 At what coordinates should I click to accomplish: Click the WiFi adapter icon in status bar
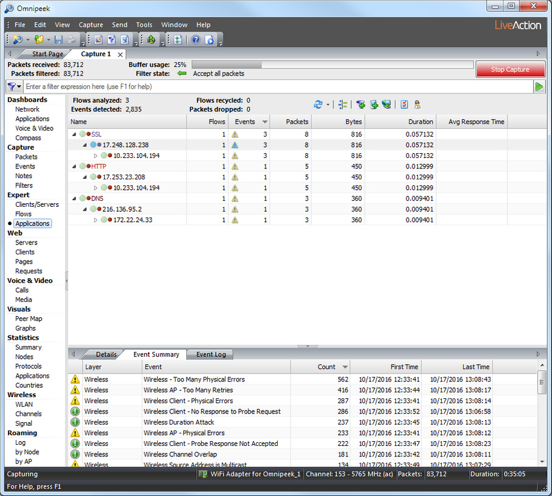(x=202, y=474)
